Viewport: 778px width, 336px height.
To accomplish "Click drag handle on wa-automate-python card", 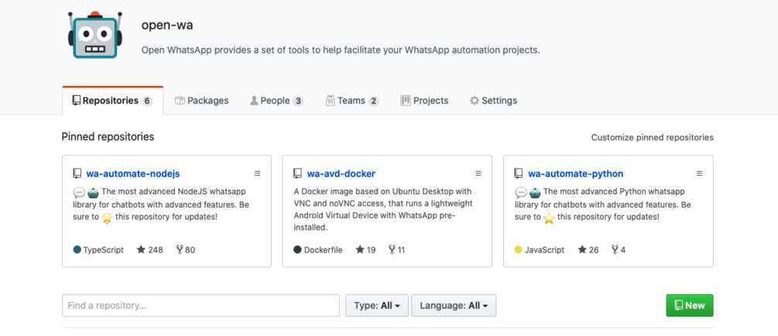I will (699, 174).
